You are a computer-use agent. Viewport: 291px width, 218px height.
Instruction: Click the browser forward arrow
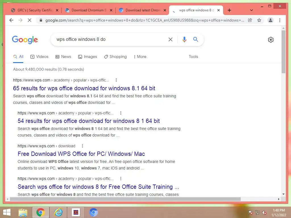coord(20,20)
